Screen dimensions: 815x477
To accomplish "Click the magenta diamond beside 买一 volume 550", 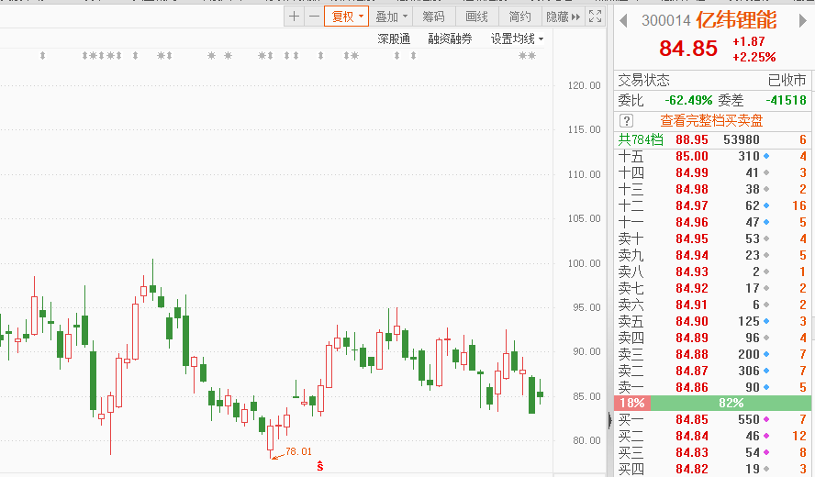I will [766, 419].
